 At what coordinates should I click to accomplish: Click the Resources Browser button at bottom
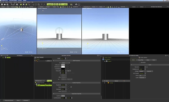click(9, 100)
